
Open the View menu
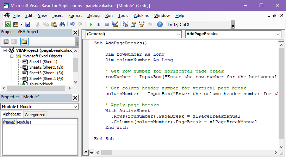[42, 15]
